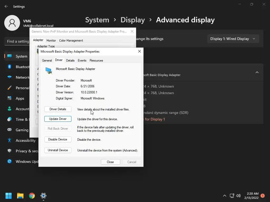Screen dimensions: 270x202
Task: Open the Accessibility settings category
Action: pyautogui.click(x=21, y=140)
